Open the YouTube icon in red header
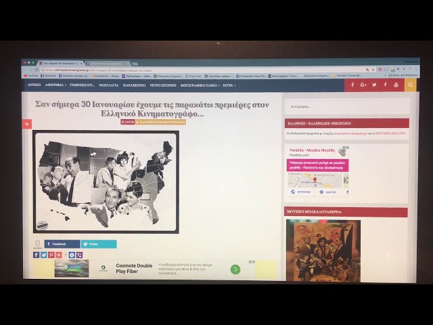Viewport: 433px width, 325px height. pos(396,85)
